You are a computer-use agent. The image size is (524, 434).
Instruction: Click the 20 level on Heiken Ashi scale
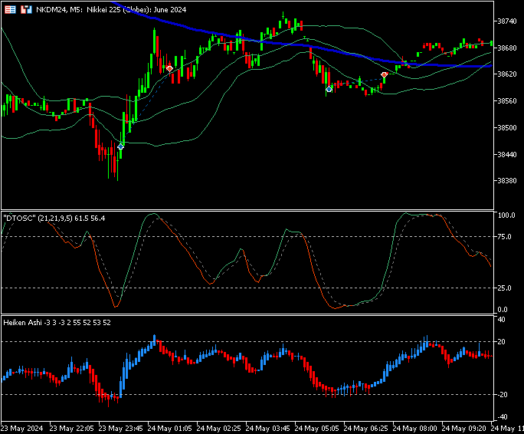tap(501, 342)
